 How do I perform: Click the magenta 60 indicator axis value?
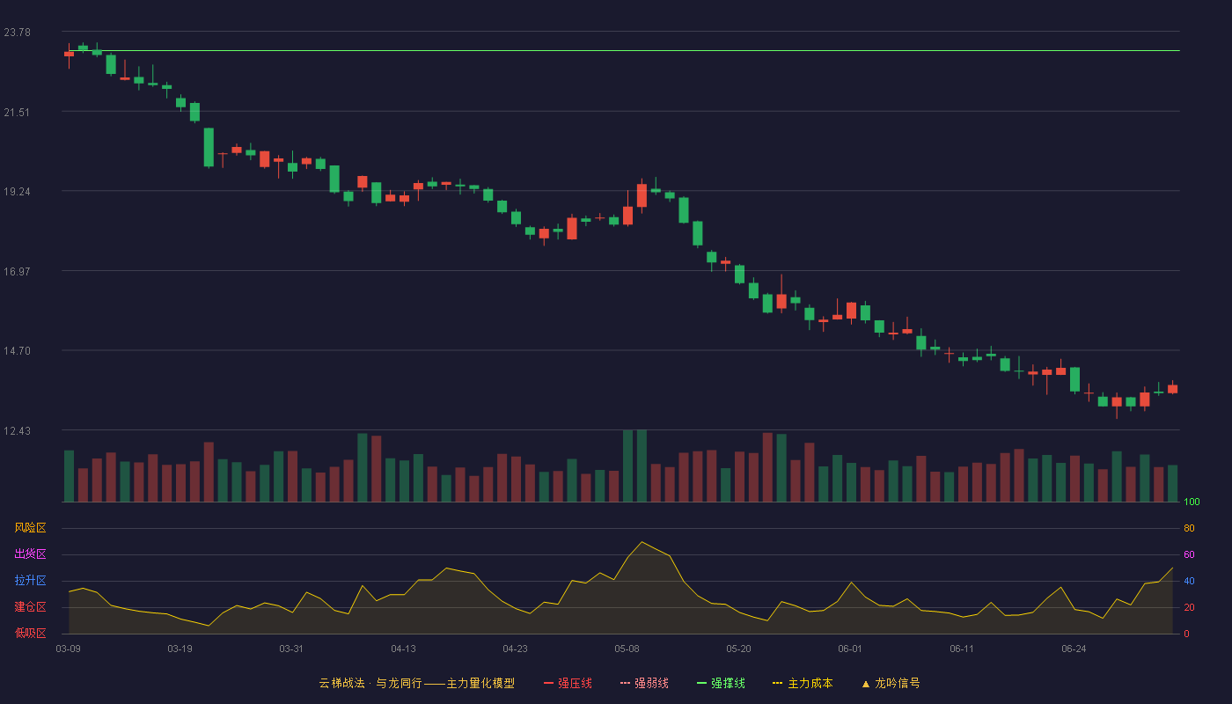[x=1189, y=555]
